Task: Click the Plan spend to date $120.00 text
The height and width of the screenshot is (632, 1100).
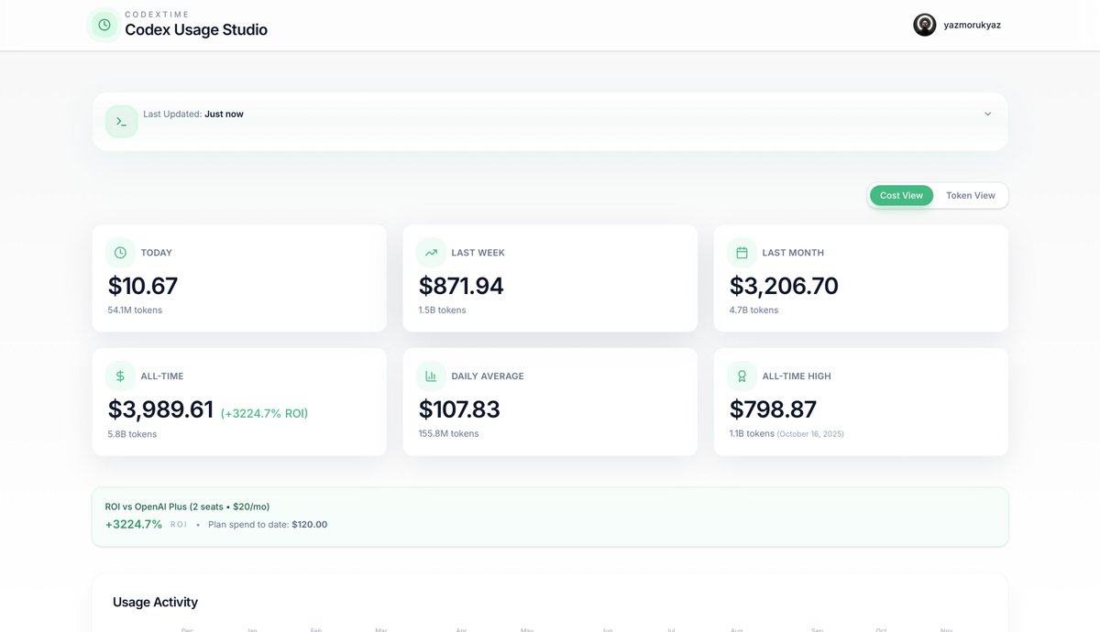Action: tap(268, 525)
